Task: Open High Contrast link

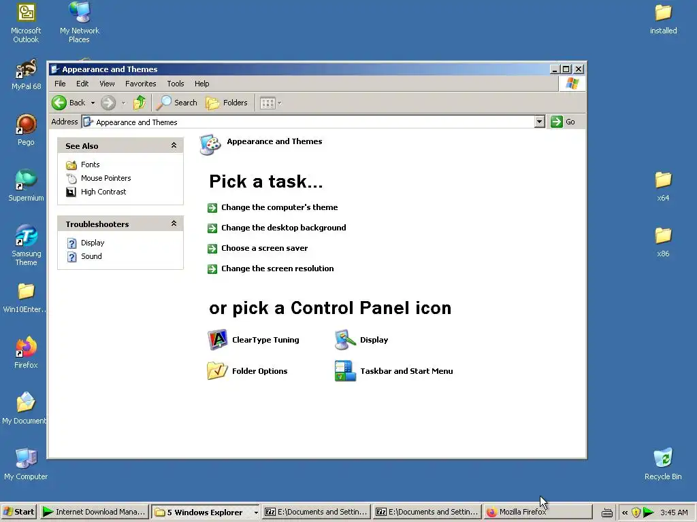Action: [103, 192]
